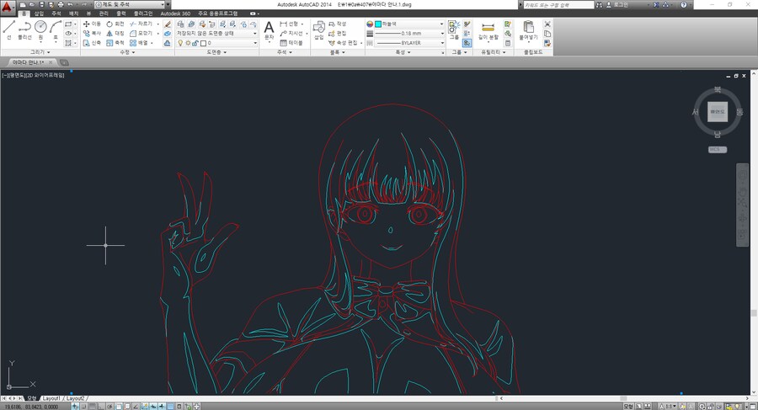Click the Save icon in quick access toolbar

[x=41, y=4]
